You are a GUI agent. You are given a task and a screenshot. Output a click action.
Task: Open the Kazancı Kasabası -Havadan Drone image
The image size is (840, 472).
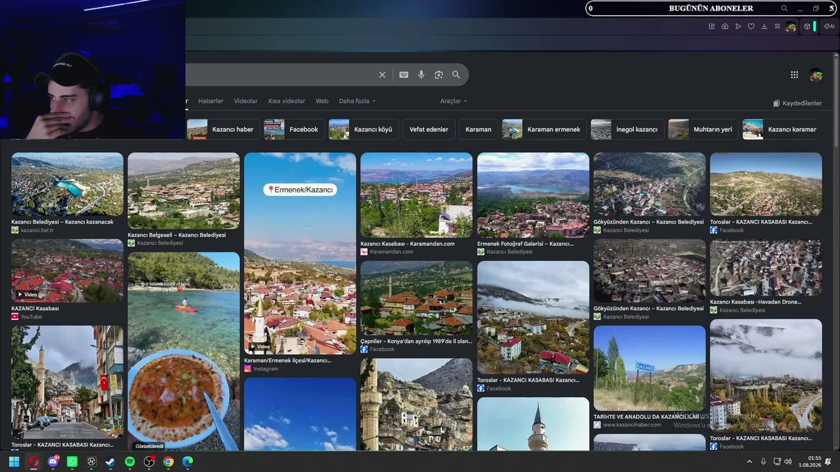(x=766, y=267)
